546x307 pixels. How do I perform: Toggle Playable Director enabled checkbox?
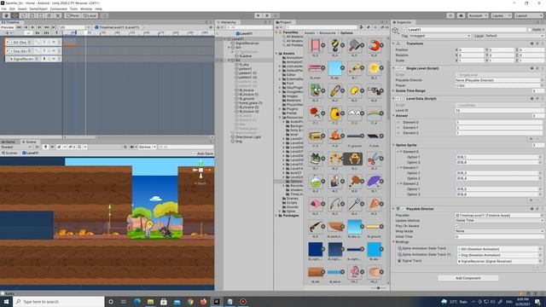[403, 209]
